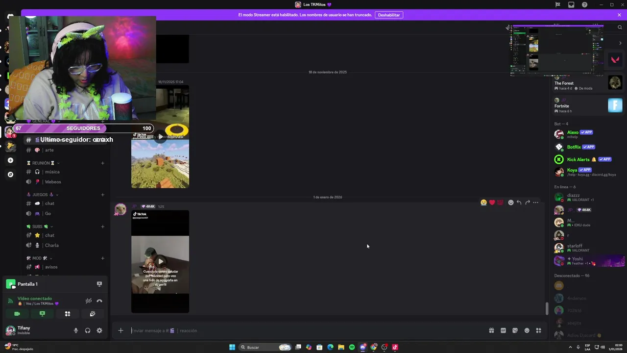Play the Minecraft TikTok video from 18/11

click(x=160, y=137)
